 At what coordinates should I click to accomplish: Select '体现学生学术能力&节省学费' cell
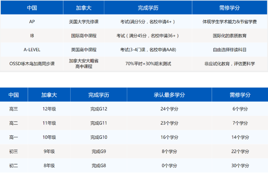tap(229, 22)
